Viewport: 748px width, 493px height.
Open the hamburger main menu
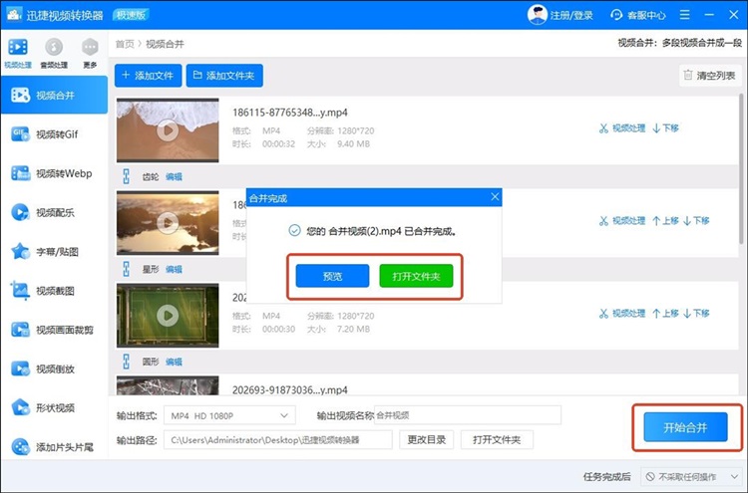click(x=684, y=15)
